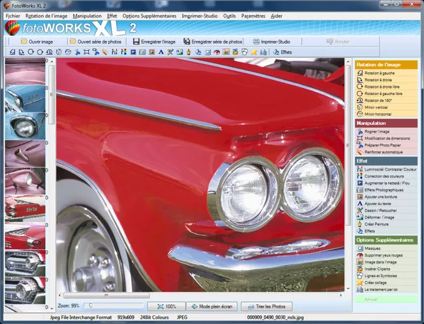Click the Modification de dimensions icon in the top icon toolbar
424x324 pixels.
pos(87,52)
